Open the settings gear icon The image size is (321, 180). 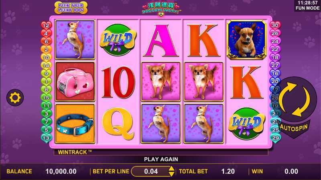coord(15,98)
